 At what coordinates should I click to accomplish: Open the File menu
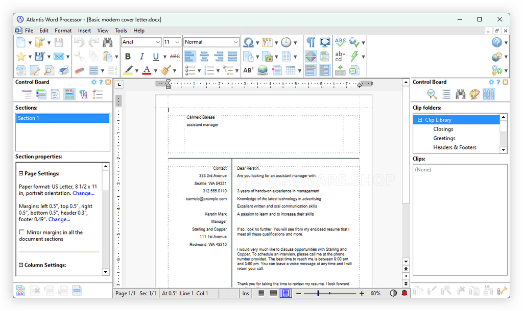(29, 30)
